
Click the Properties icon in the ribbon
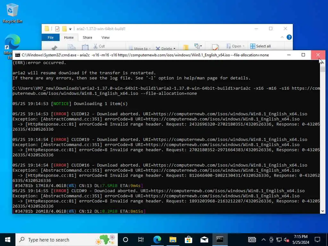(x=215, y=47)
